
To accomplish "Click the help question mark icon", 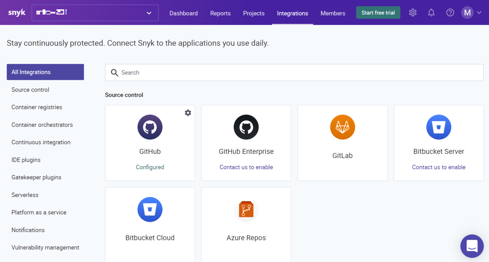I will pos(450,13).
